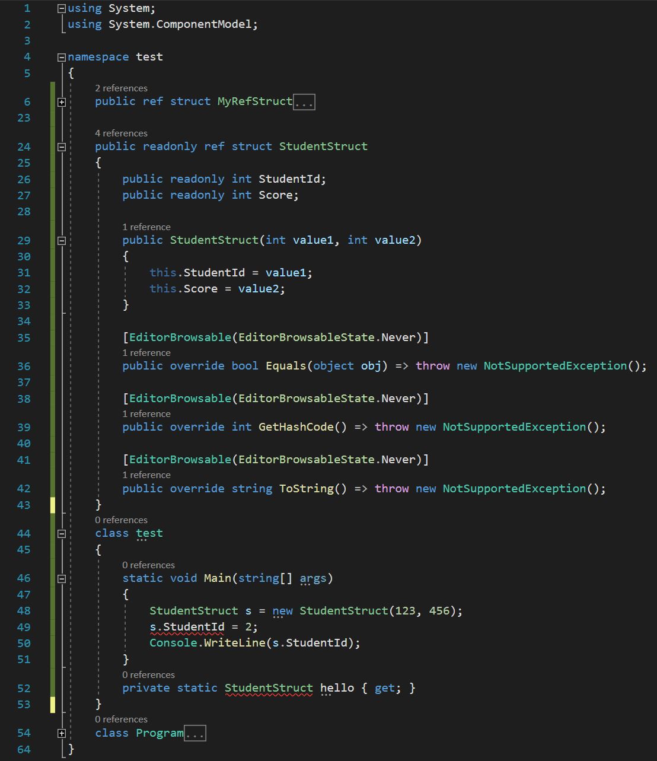
Task: Open '1 reference' above the Equals override
Action: click(146, 352)
